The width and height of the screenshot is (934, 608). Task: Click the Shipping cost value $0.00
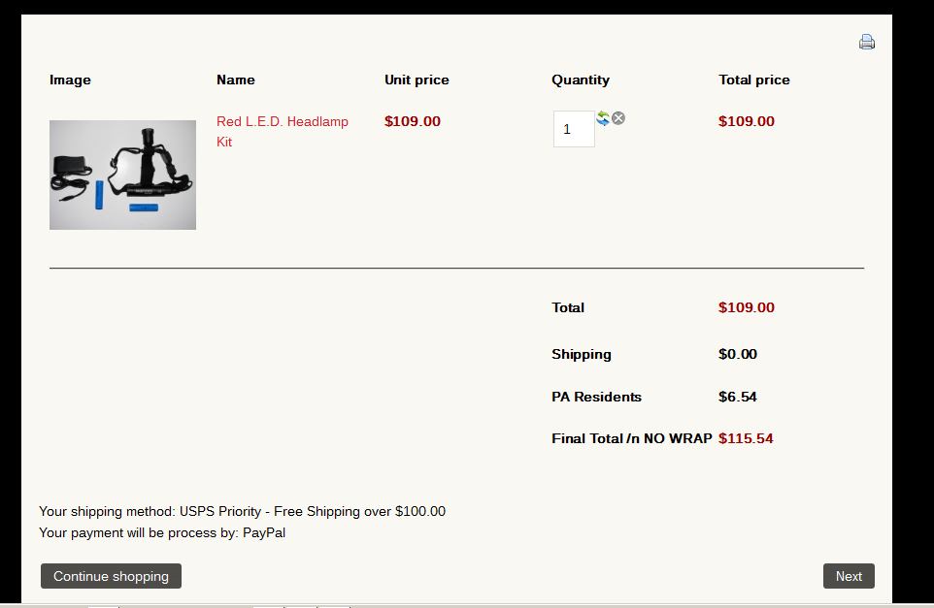click(738, 354)
